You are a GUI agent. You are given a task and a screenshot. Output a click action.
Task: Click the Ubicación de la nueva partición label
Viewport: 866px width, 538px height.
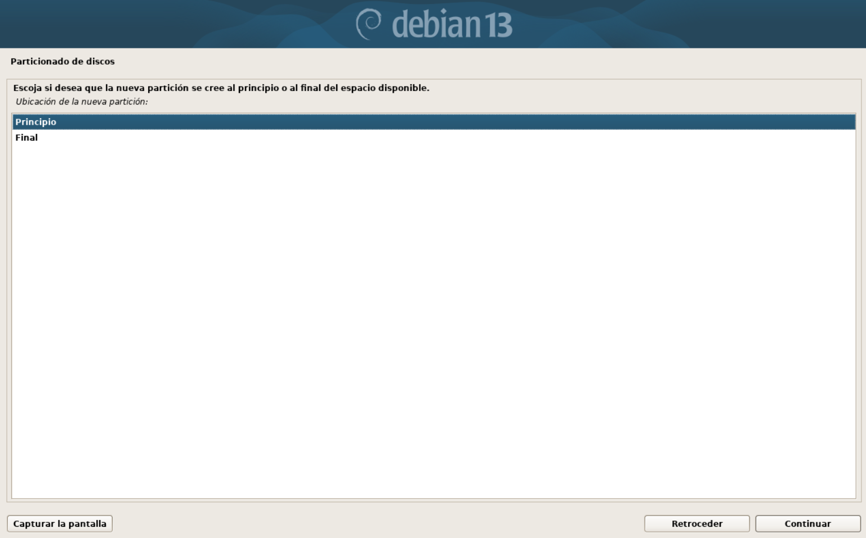coord(82,102)
